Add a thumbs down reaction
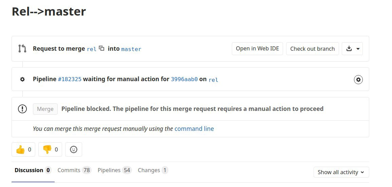 click(x=50, y=149)
